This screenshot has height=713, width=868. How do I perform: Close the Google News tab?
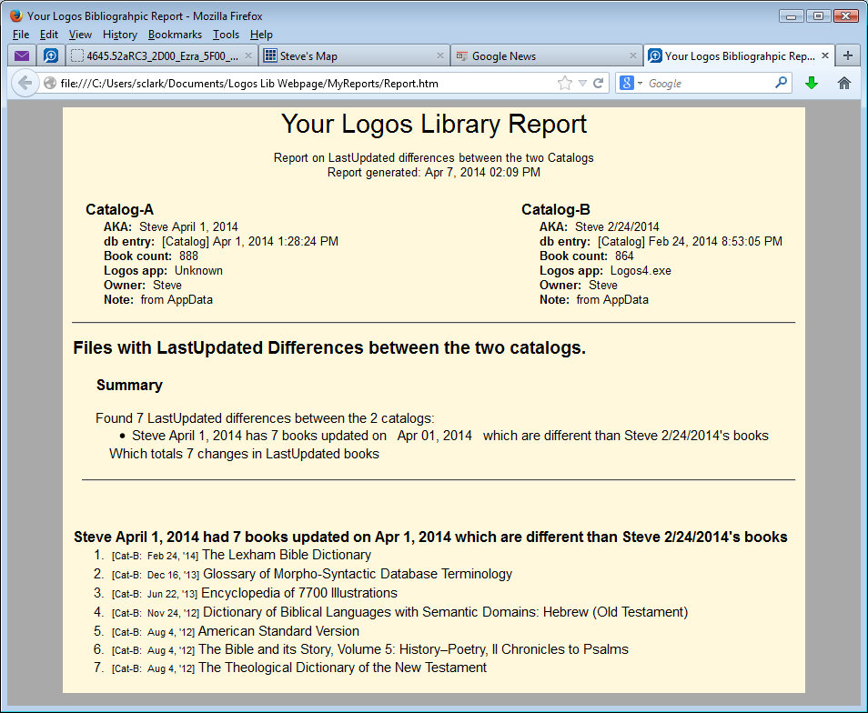click(x=632, y=55)
